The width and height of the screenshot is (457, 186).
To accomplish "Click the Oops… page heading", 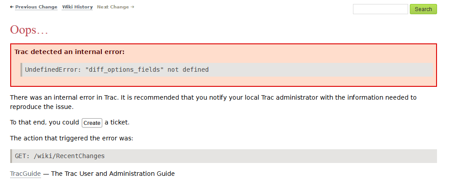I will click(x=29, y=30).
